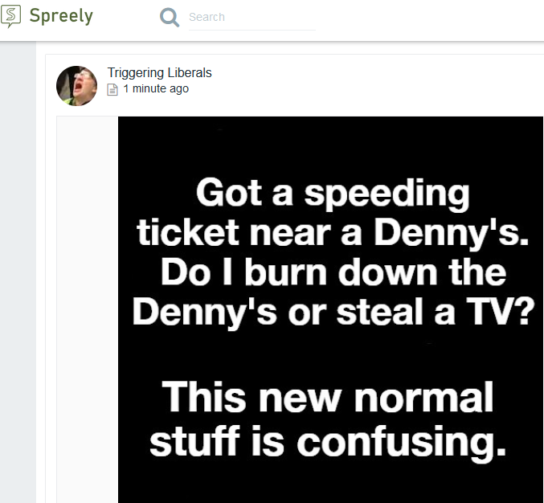Go home via the Spreely wordmark

[x=61, y=16]
